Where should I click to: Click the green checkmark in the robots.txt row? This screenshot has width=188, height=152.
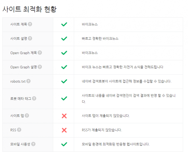click(64, 81)
